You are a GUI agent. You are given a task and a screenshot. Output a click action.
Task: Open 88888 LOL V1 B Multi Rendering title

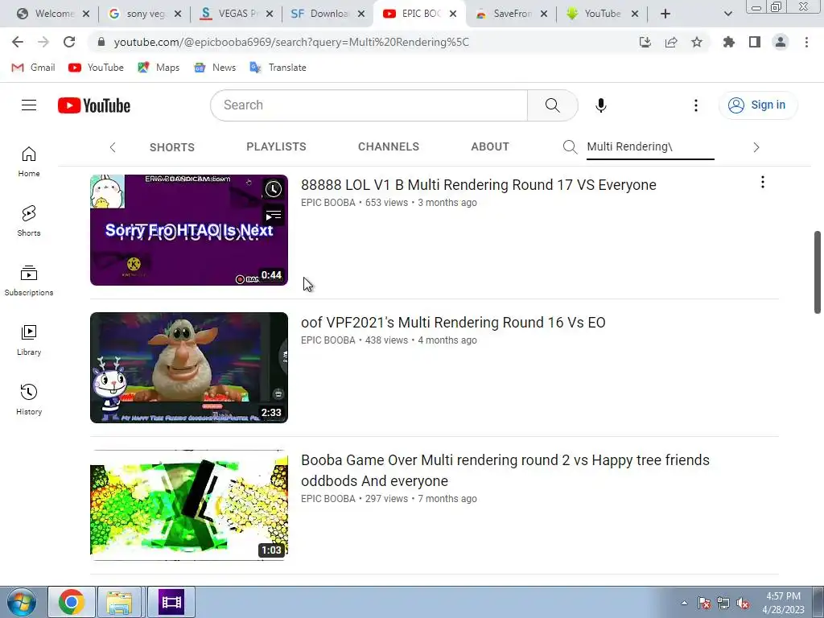coord(478,185)
